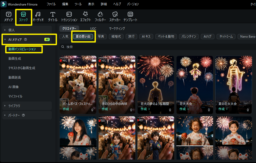Open the woman holding apple fireworks thumbnail
Screen dimensions: 256x163
pos(78,138)
